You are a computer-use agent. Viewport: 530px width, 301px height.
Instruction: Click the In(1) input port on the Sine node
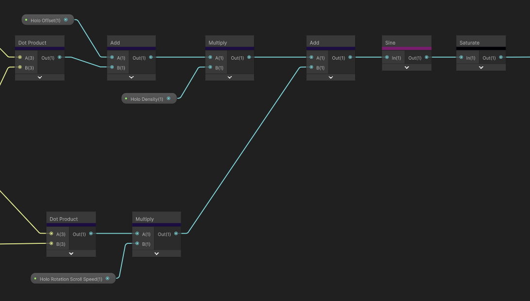(387, 57)
